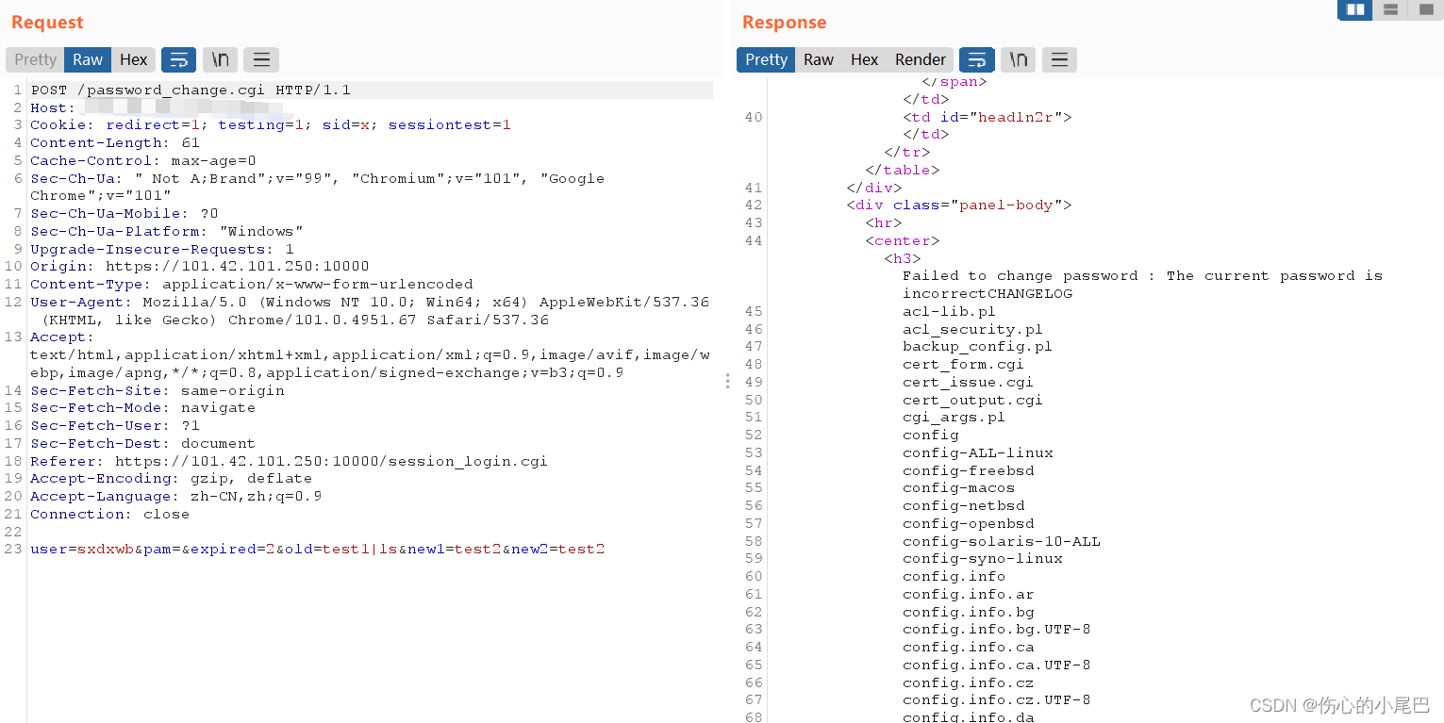Screen dimensions: 1444x723
Task: Click Referer session_login.cgi header
Action: tap(290, 462)
